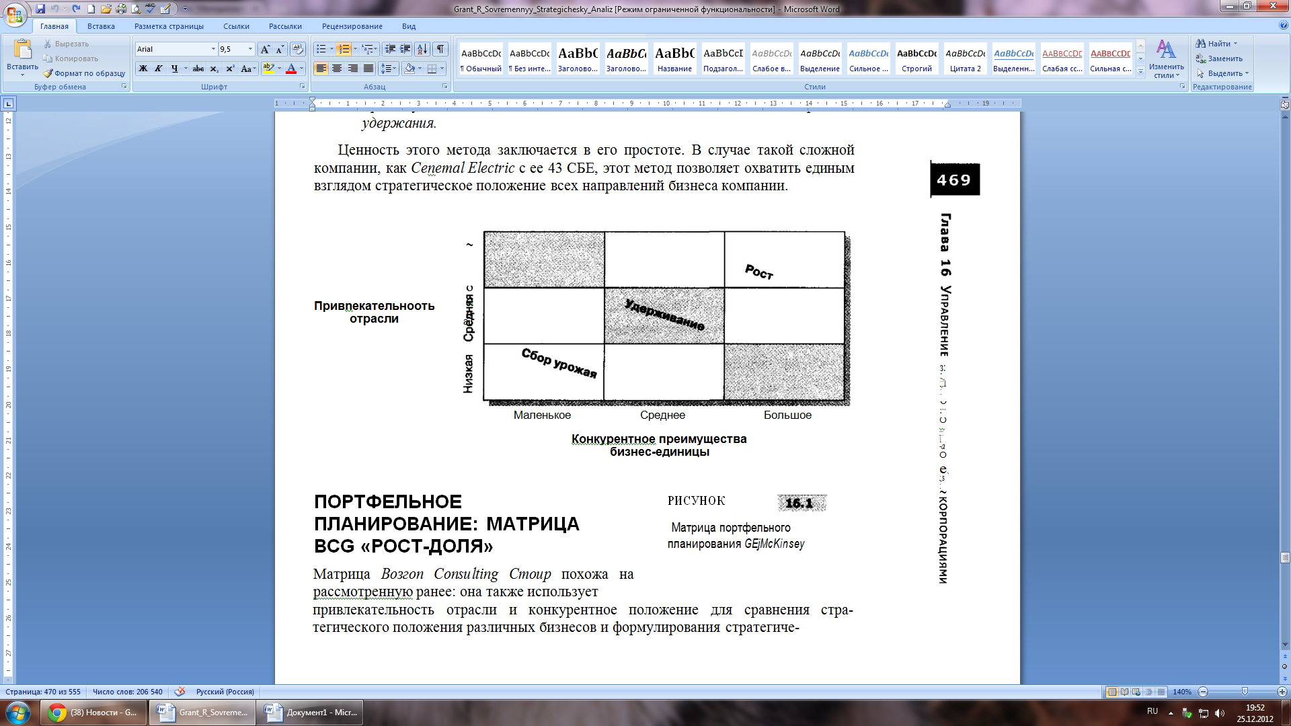Click the vertical scrollbar down arrow
Viewport: 1291px width, 726px height.
(x=1285, y=645)
